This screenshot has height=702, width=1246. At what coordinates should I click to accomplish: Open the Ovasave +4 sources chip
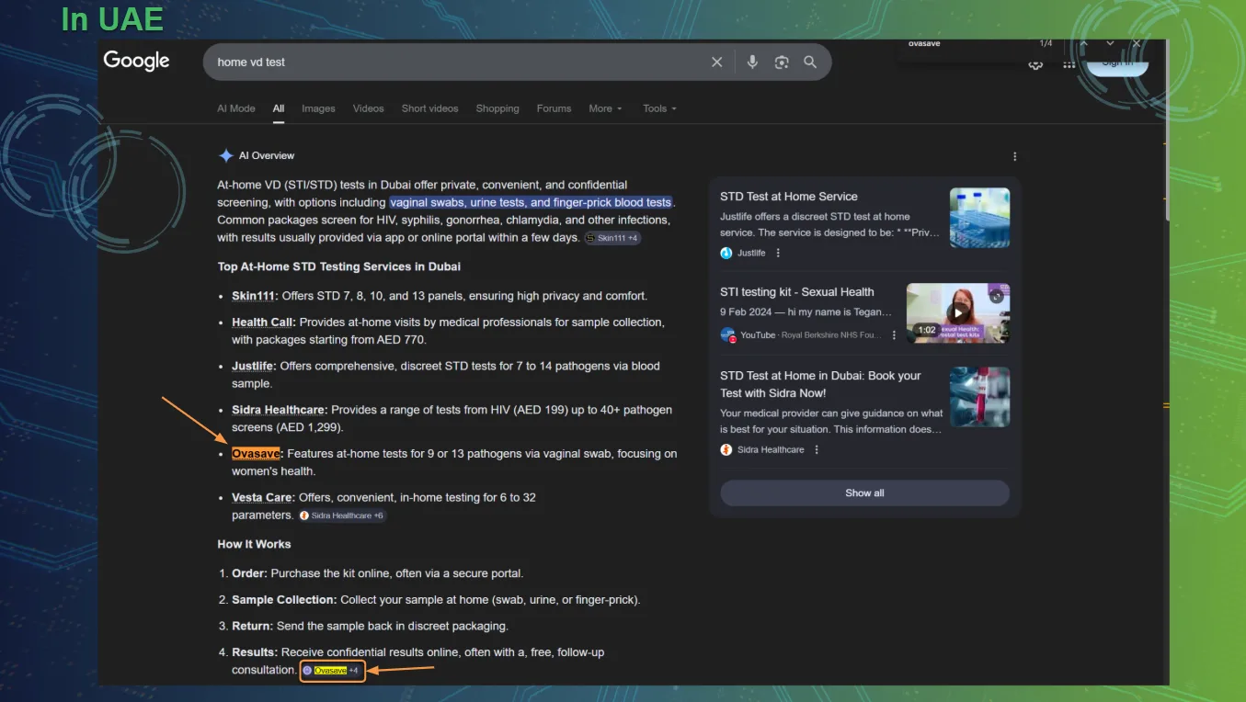coord(332,671)
